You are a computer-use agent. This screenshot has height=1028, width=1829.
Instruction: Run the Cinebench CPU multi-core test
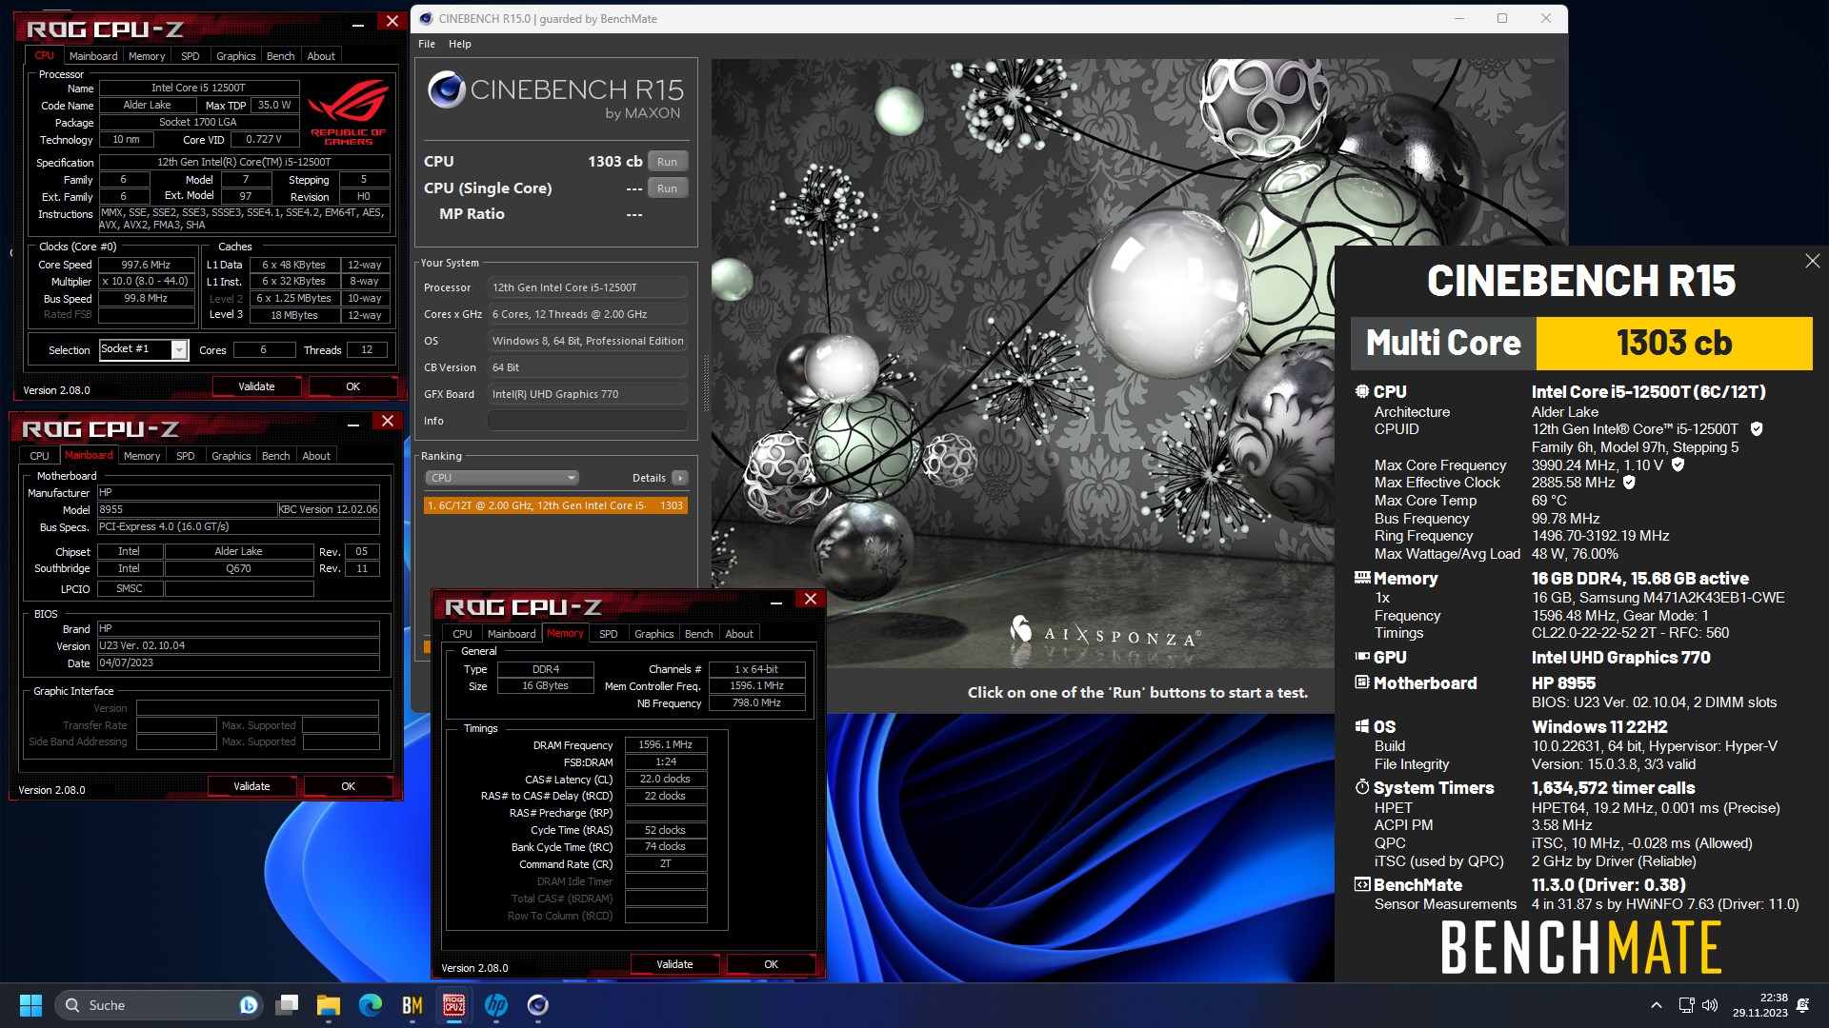[x=667, y=162]
